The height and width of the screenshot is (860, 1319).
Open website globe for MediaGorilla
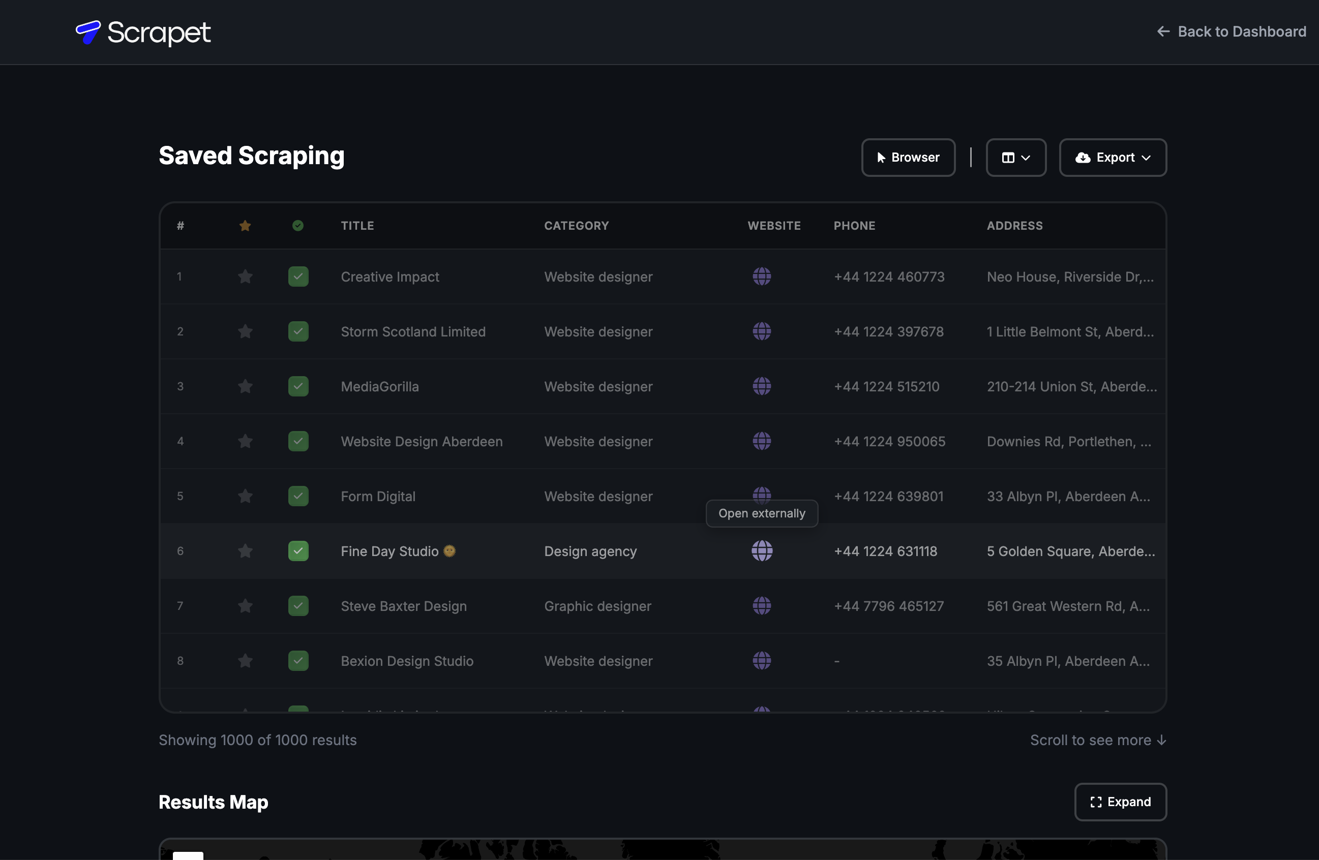[x=762, y=386]
